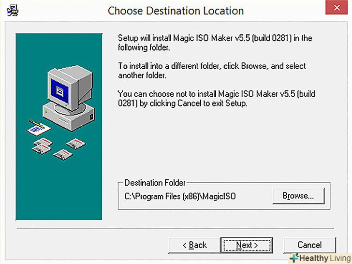Close the installer window with red X
The height and width of the screenshot is (264, 352).
click(x=337, y=8)
